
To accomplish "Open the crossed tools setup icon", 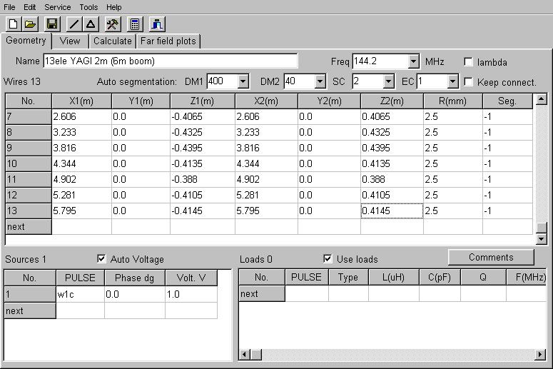I will pyautogui.click(x=113, y=24).
